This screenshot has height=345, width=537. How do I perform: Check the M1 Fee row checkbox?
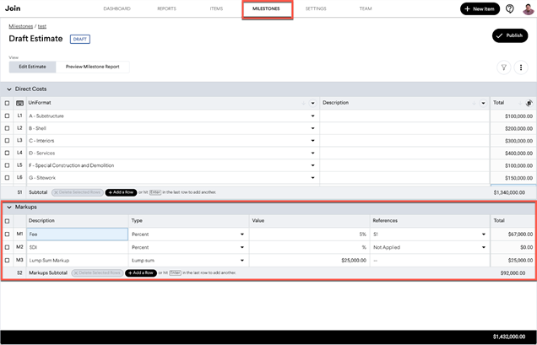coord(8,234)
